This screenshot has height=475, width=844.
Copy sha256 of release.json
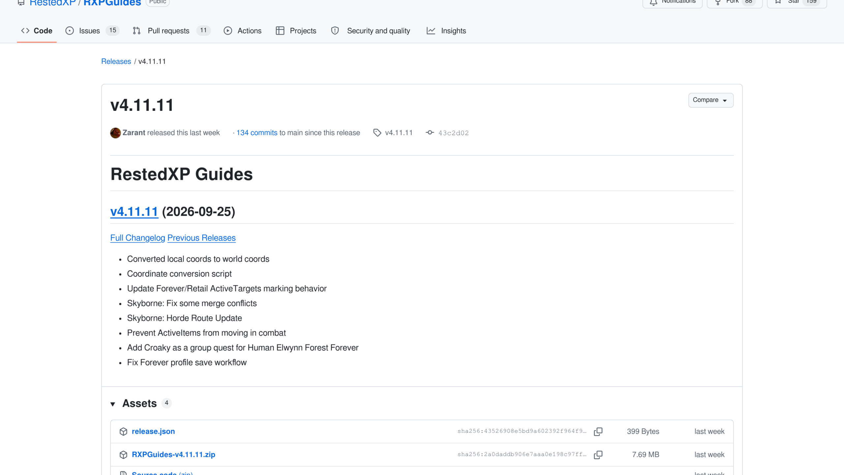pos(598,431)
